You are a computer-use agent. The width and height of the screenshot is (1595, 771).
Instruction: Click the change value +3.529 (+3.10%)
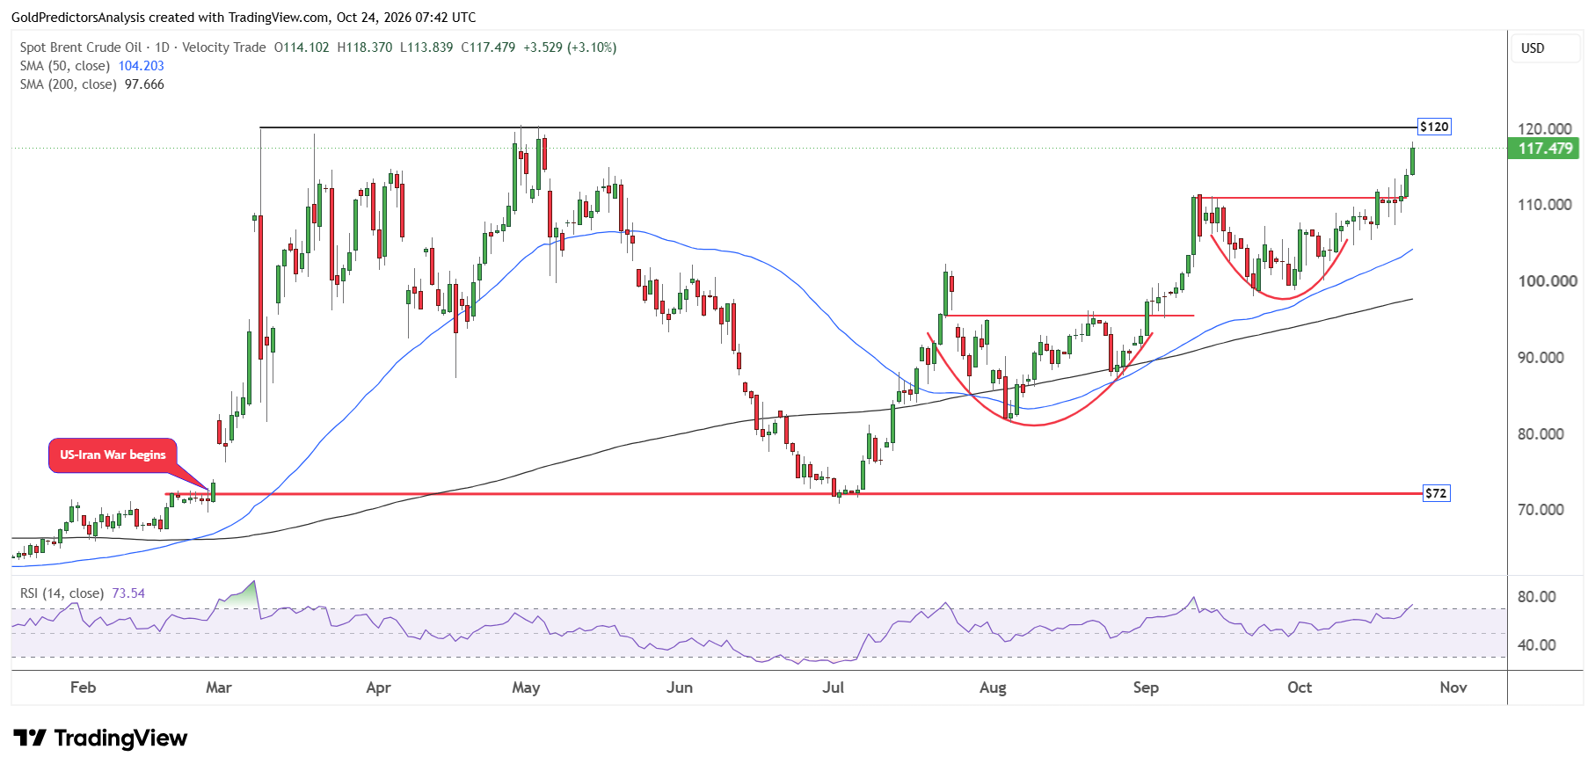point(570,47)
